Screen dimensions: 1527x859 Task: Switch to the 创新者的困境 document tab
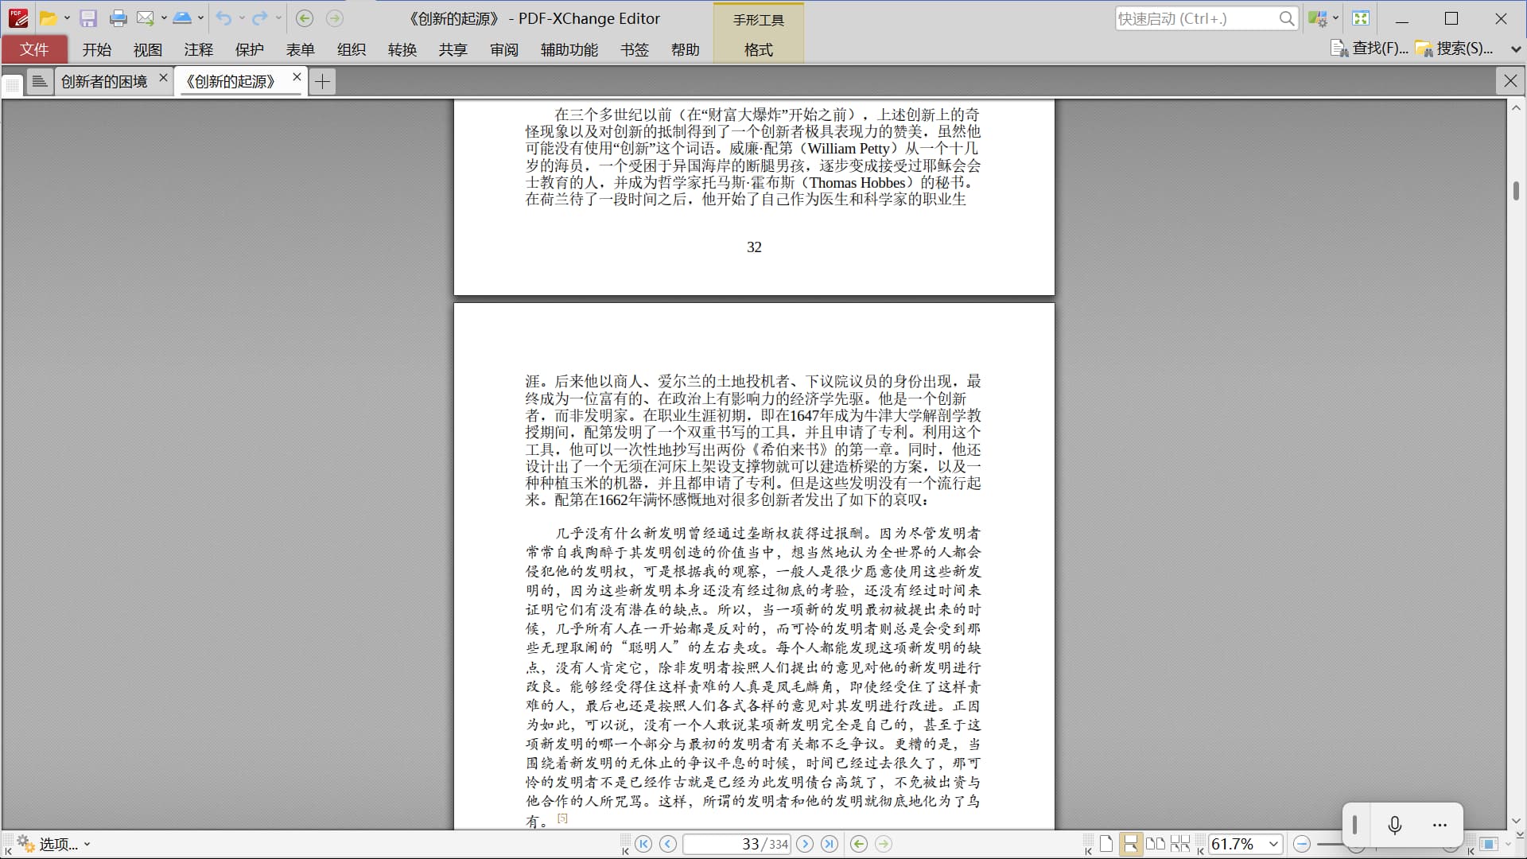104,81
